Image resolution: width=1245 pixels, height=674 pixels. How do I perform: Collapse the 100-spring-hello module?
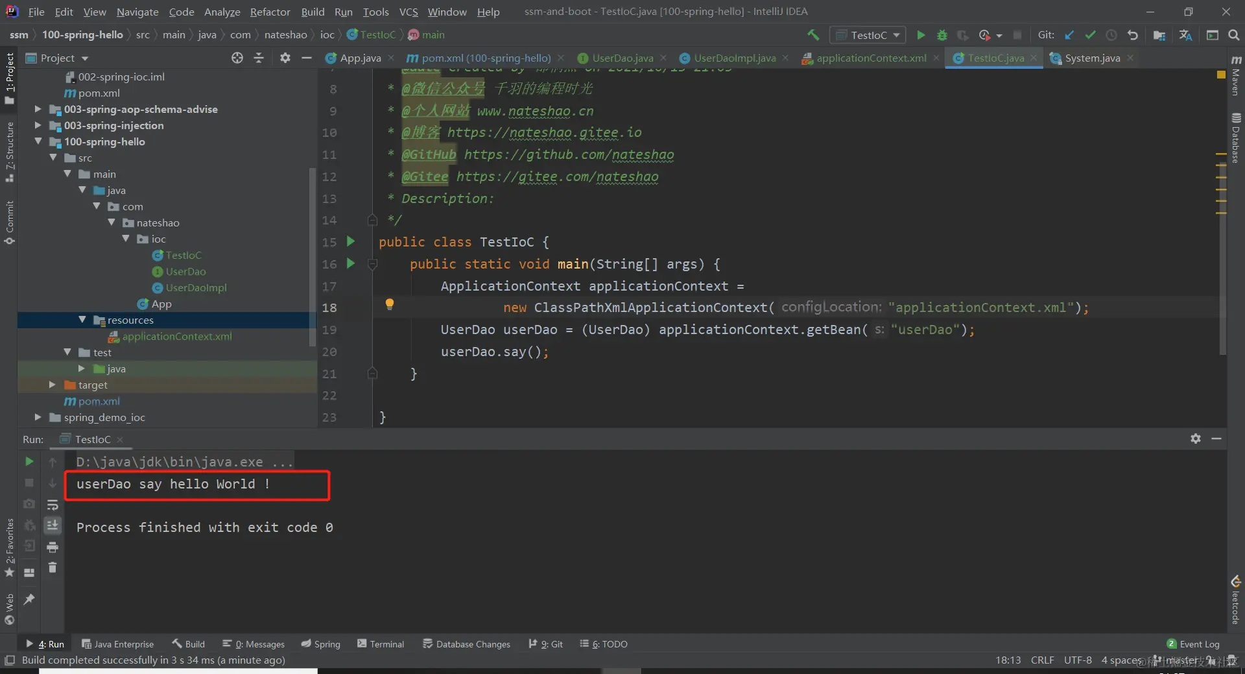pos(38,141)
